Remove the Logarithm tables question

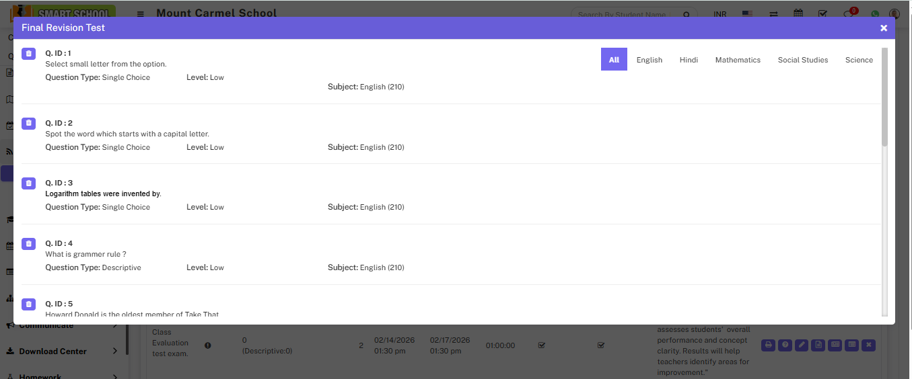point(28,183)
